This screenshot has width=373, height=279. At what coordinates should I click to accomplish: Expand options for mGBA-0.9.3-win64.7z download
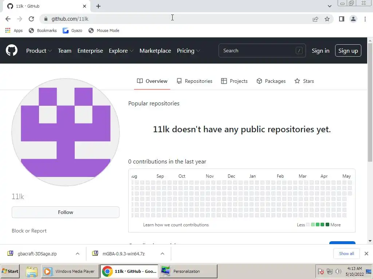pyautogui.click(x=162, y=254)
